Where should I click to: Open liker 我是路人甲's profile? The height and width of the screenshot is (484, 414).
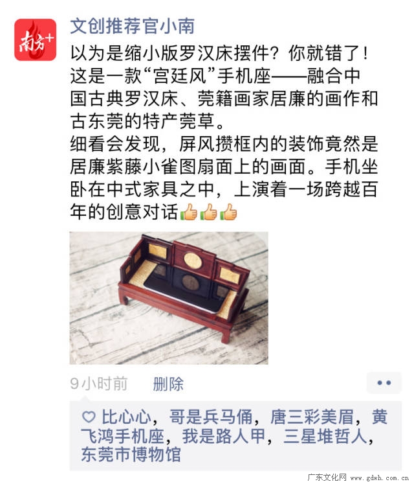point(224,436)
